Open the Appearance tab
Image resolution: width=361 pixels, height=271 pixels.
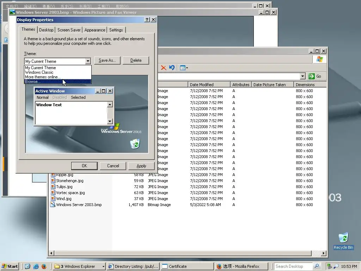click(94, 30)
